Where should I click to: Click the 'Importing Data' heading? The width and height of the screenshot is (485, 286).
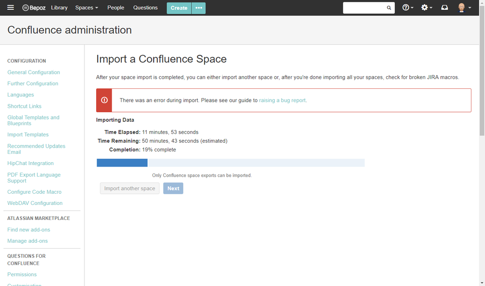[115, 120]
